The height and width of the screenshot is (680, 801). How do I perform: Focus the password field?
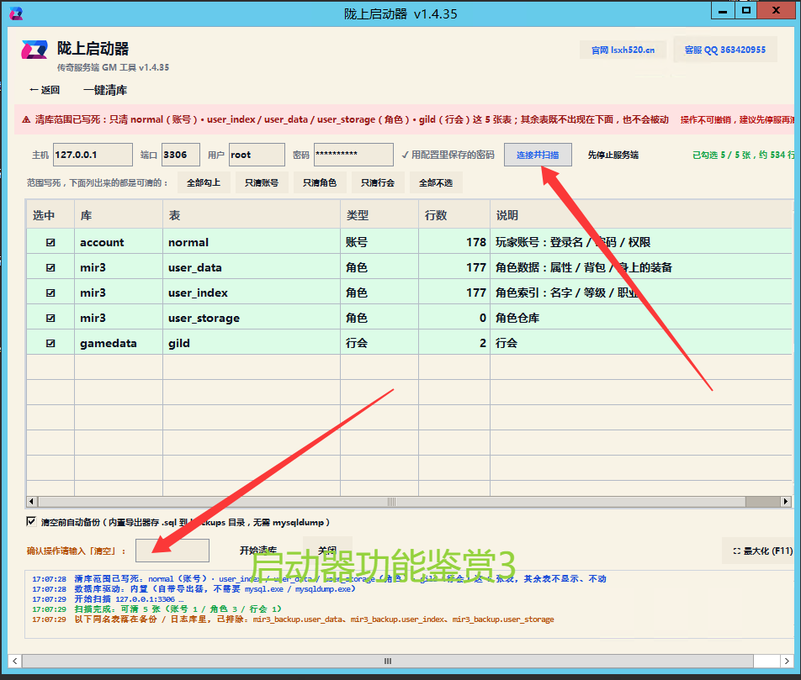point(353,155)
